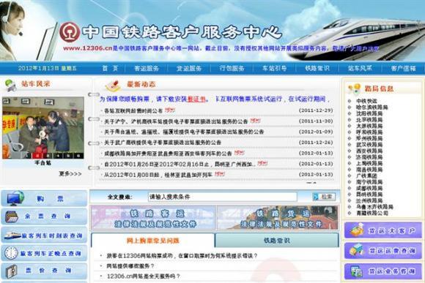Click the China Railway red logo
This screenshot has width=425, height=283.
[70, 32]
